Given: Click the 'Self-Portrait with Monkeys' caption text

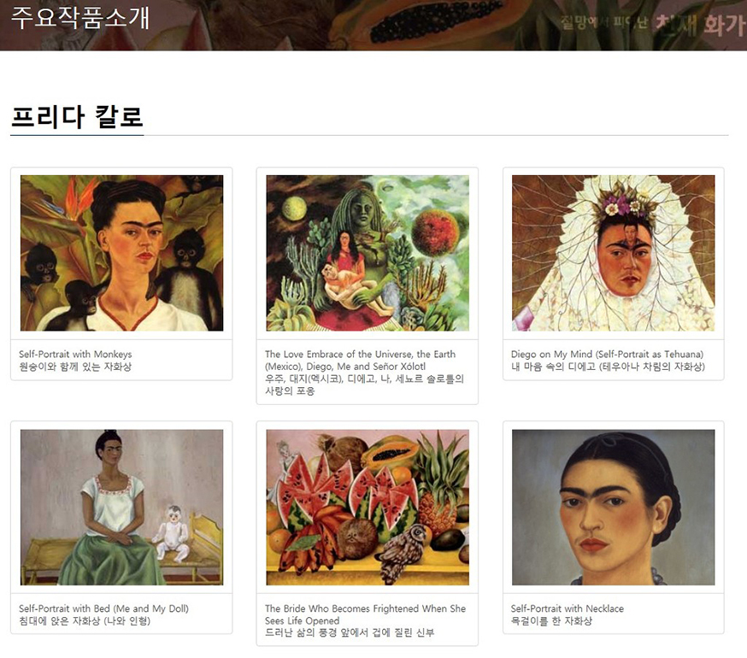Looking at the screenshot, I should [x=75, y=354].
